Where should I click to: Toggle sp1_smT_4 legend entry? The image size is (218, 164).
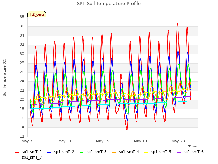[125, 152]
